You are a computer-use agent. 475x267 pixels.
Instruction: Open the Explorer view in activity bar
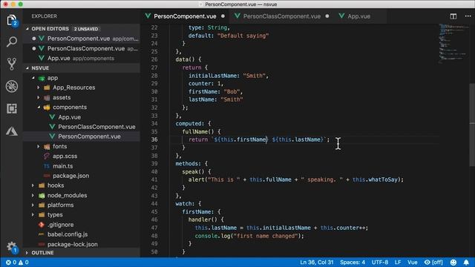coord(12,20)
